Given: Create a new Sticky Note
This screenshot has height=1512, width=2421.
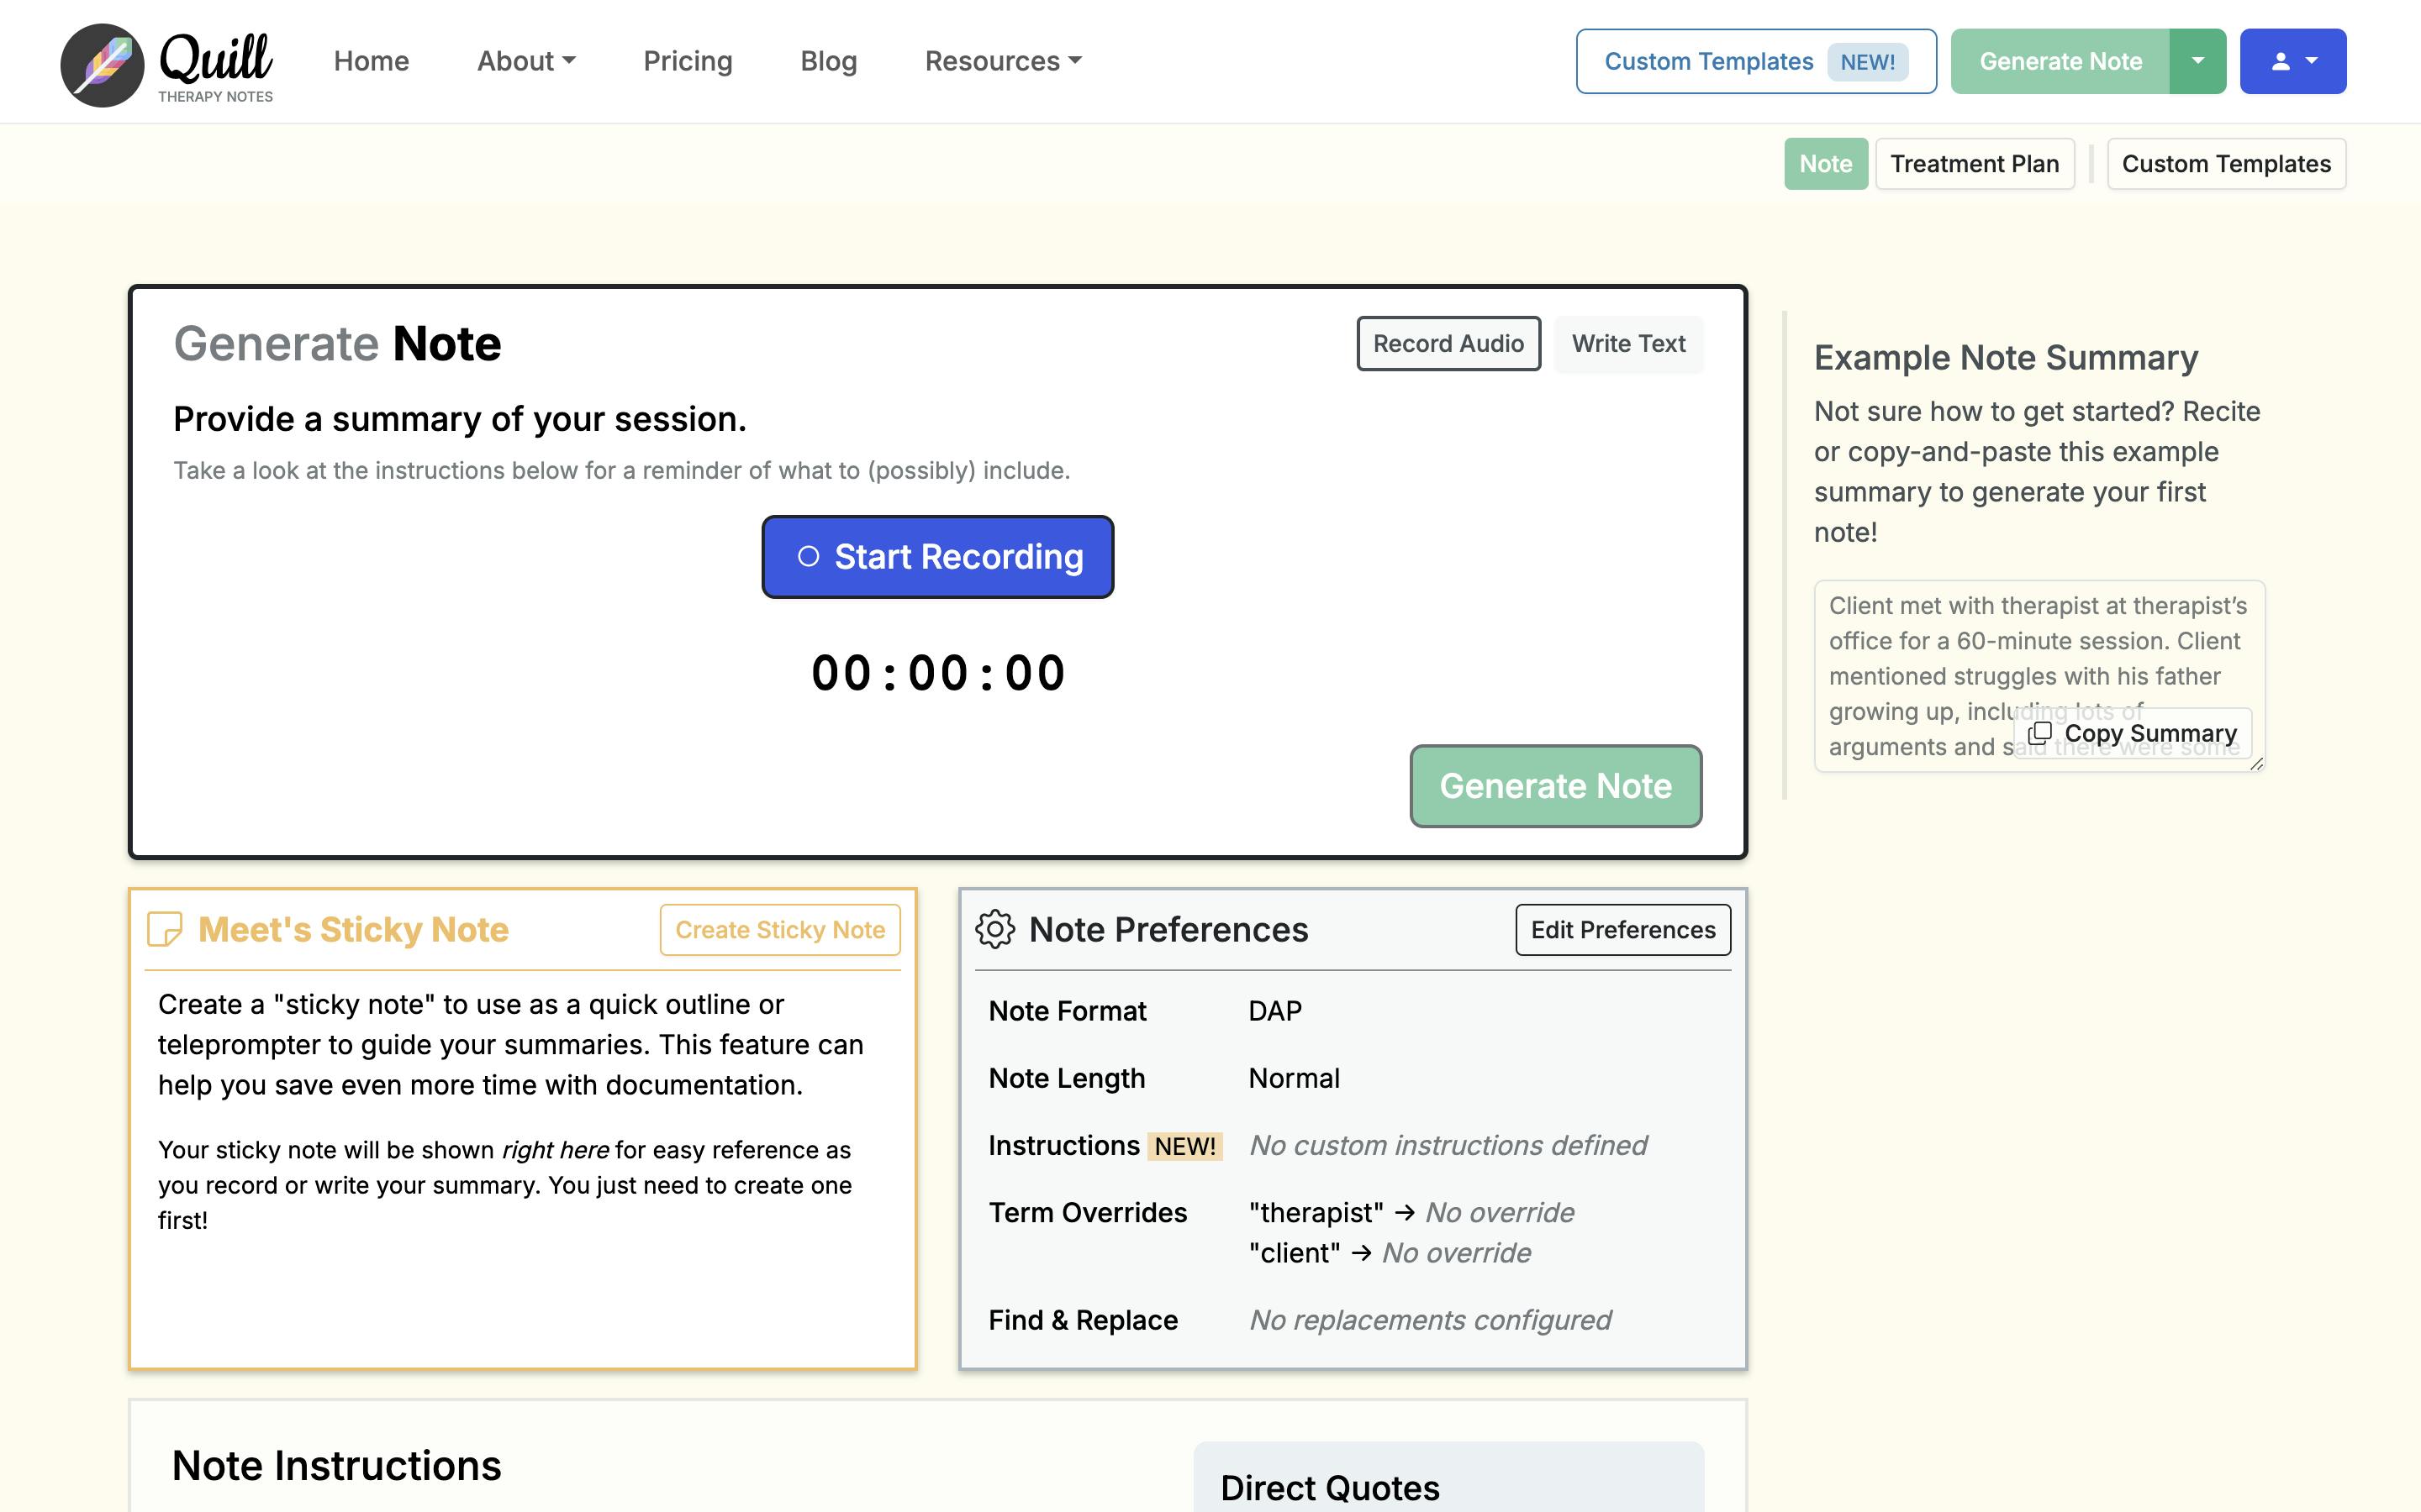Looking at the screenshot, I should click(x=779, y=929).
